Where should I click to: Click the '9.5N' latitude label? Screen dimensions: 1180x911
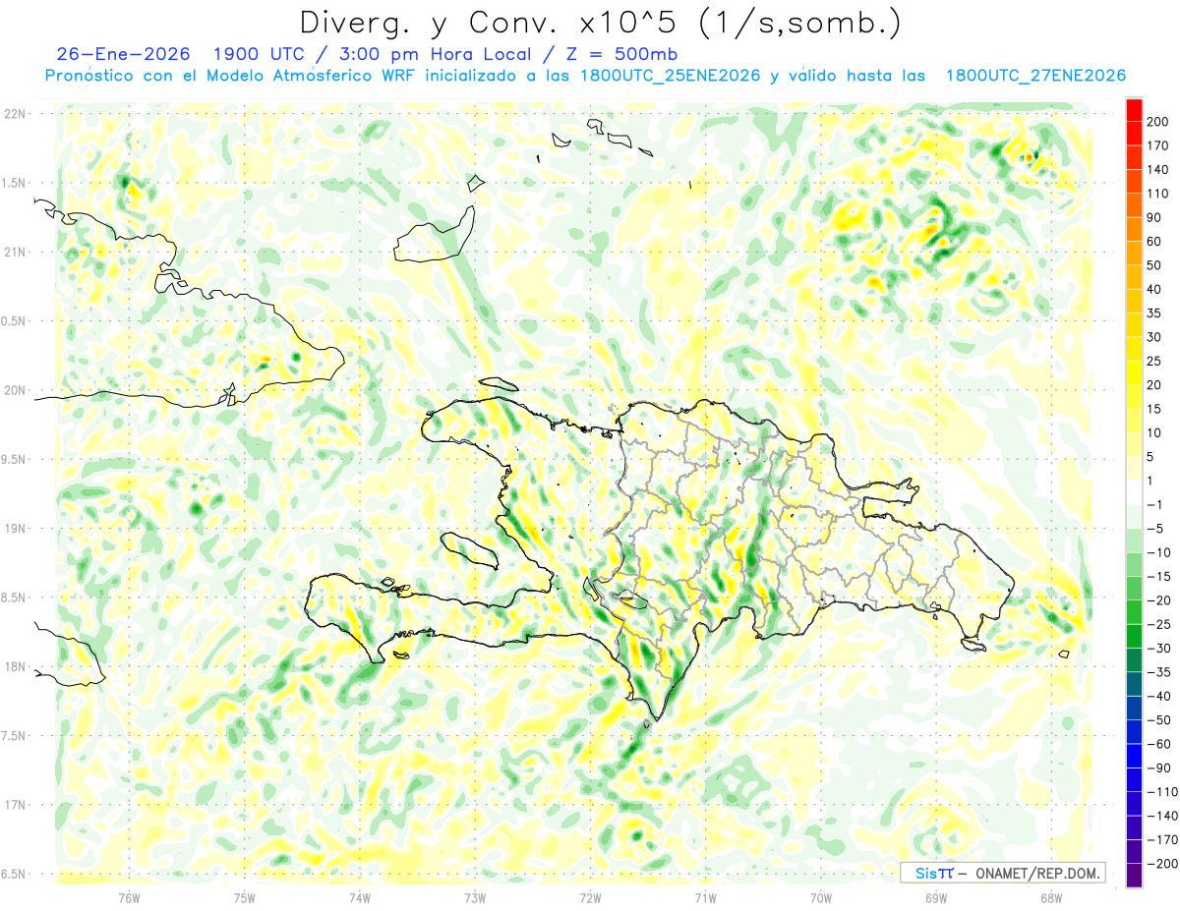(x=14, y=459)
